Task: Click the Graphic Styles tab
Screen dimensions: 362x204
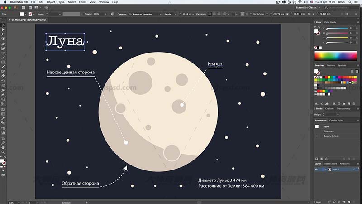Action: click(336, 120)
